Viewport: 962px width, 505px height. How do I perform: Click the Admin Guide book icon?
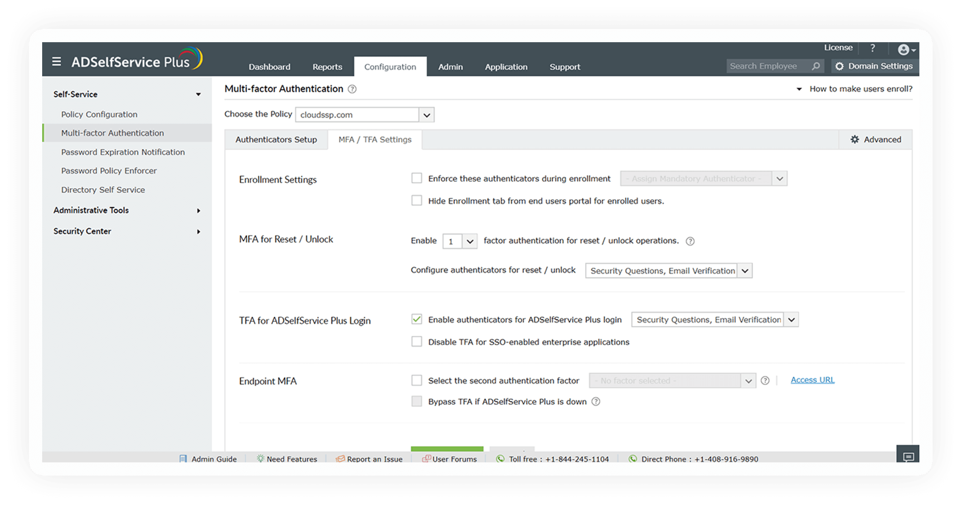[x=183, y=459]
